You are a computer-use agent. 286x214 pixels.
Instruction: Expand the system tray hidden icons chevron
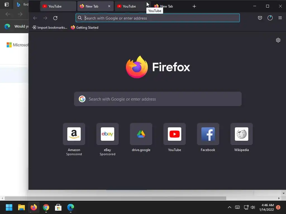point(230,207)
